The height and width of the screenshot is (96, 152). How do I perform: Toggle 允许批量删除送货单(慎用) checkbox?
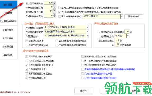(27, 65)
